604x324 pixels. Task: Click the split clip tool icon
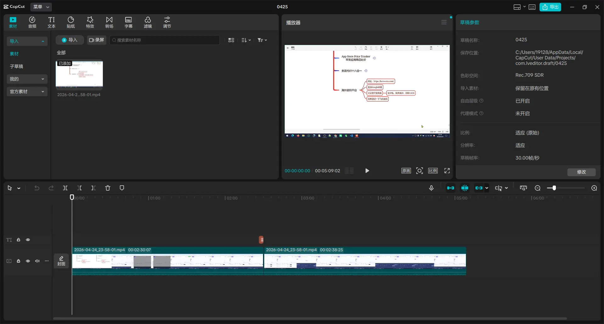tap(65, 188)
